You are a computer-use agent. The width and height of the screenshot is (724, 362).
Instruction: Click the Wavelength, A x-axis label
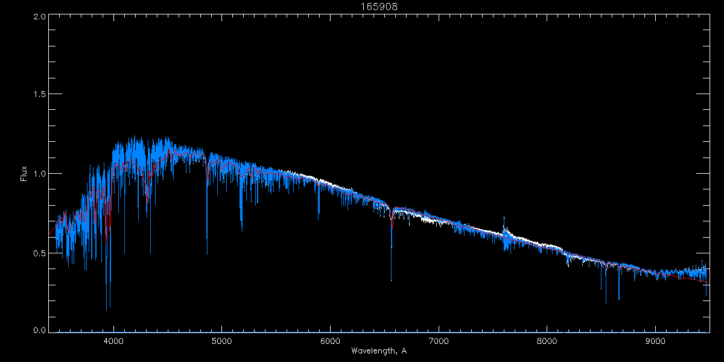click(379, 351)
